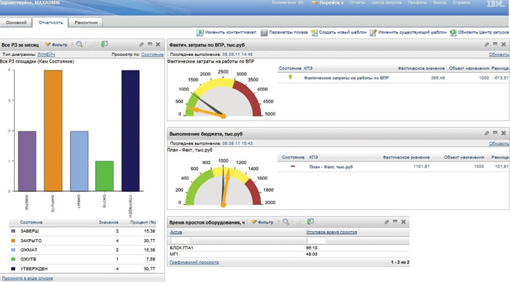This screenshot has height=282, width=510.
Task: Minimize the Все РЗ за месяц portlet
Action: coord(150,44)
